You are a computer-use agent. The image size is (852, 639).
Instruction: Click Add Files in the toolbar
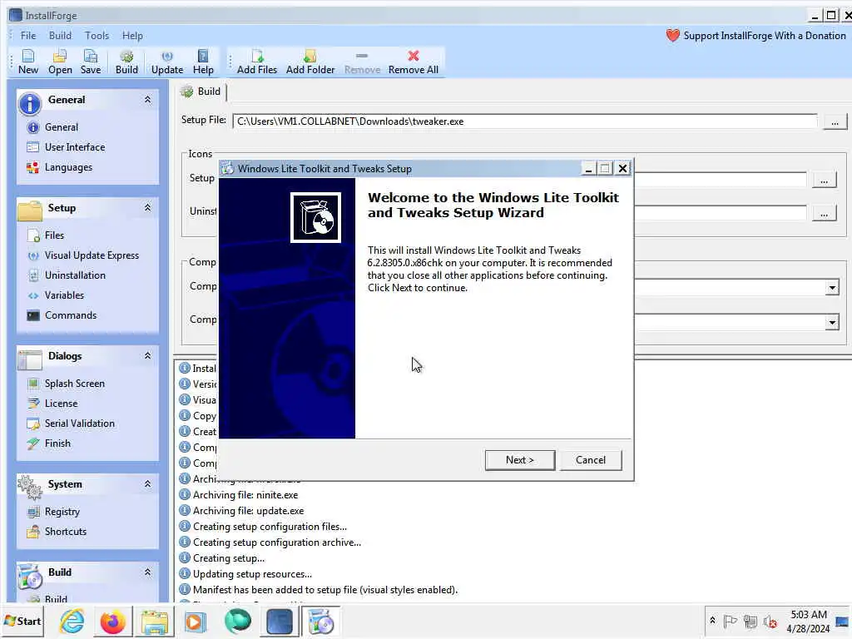coord(257,62)
